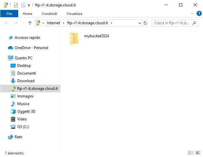Select the mybucket2024 folder name
Screen dimensions: 203x157
[x=97, y=36]
